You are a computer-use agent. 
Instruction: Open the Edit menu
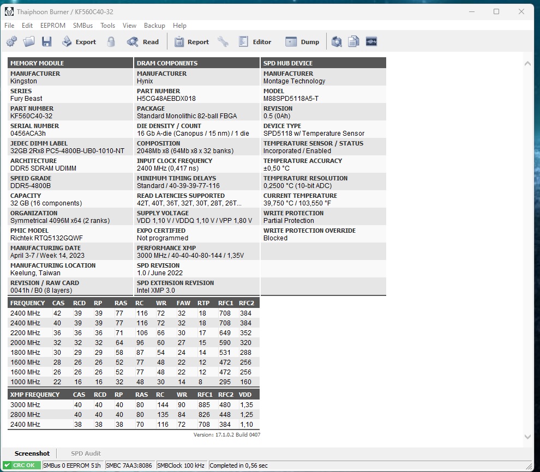pos(27,26)
